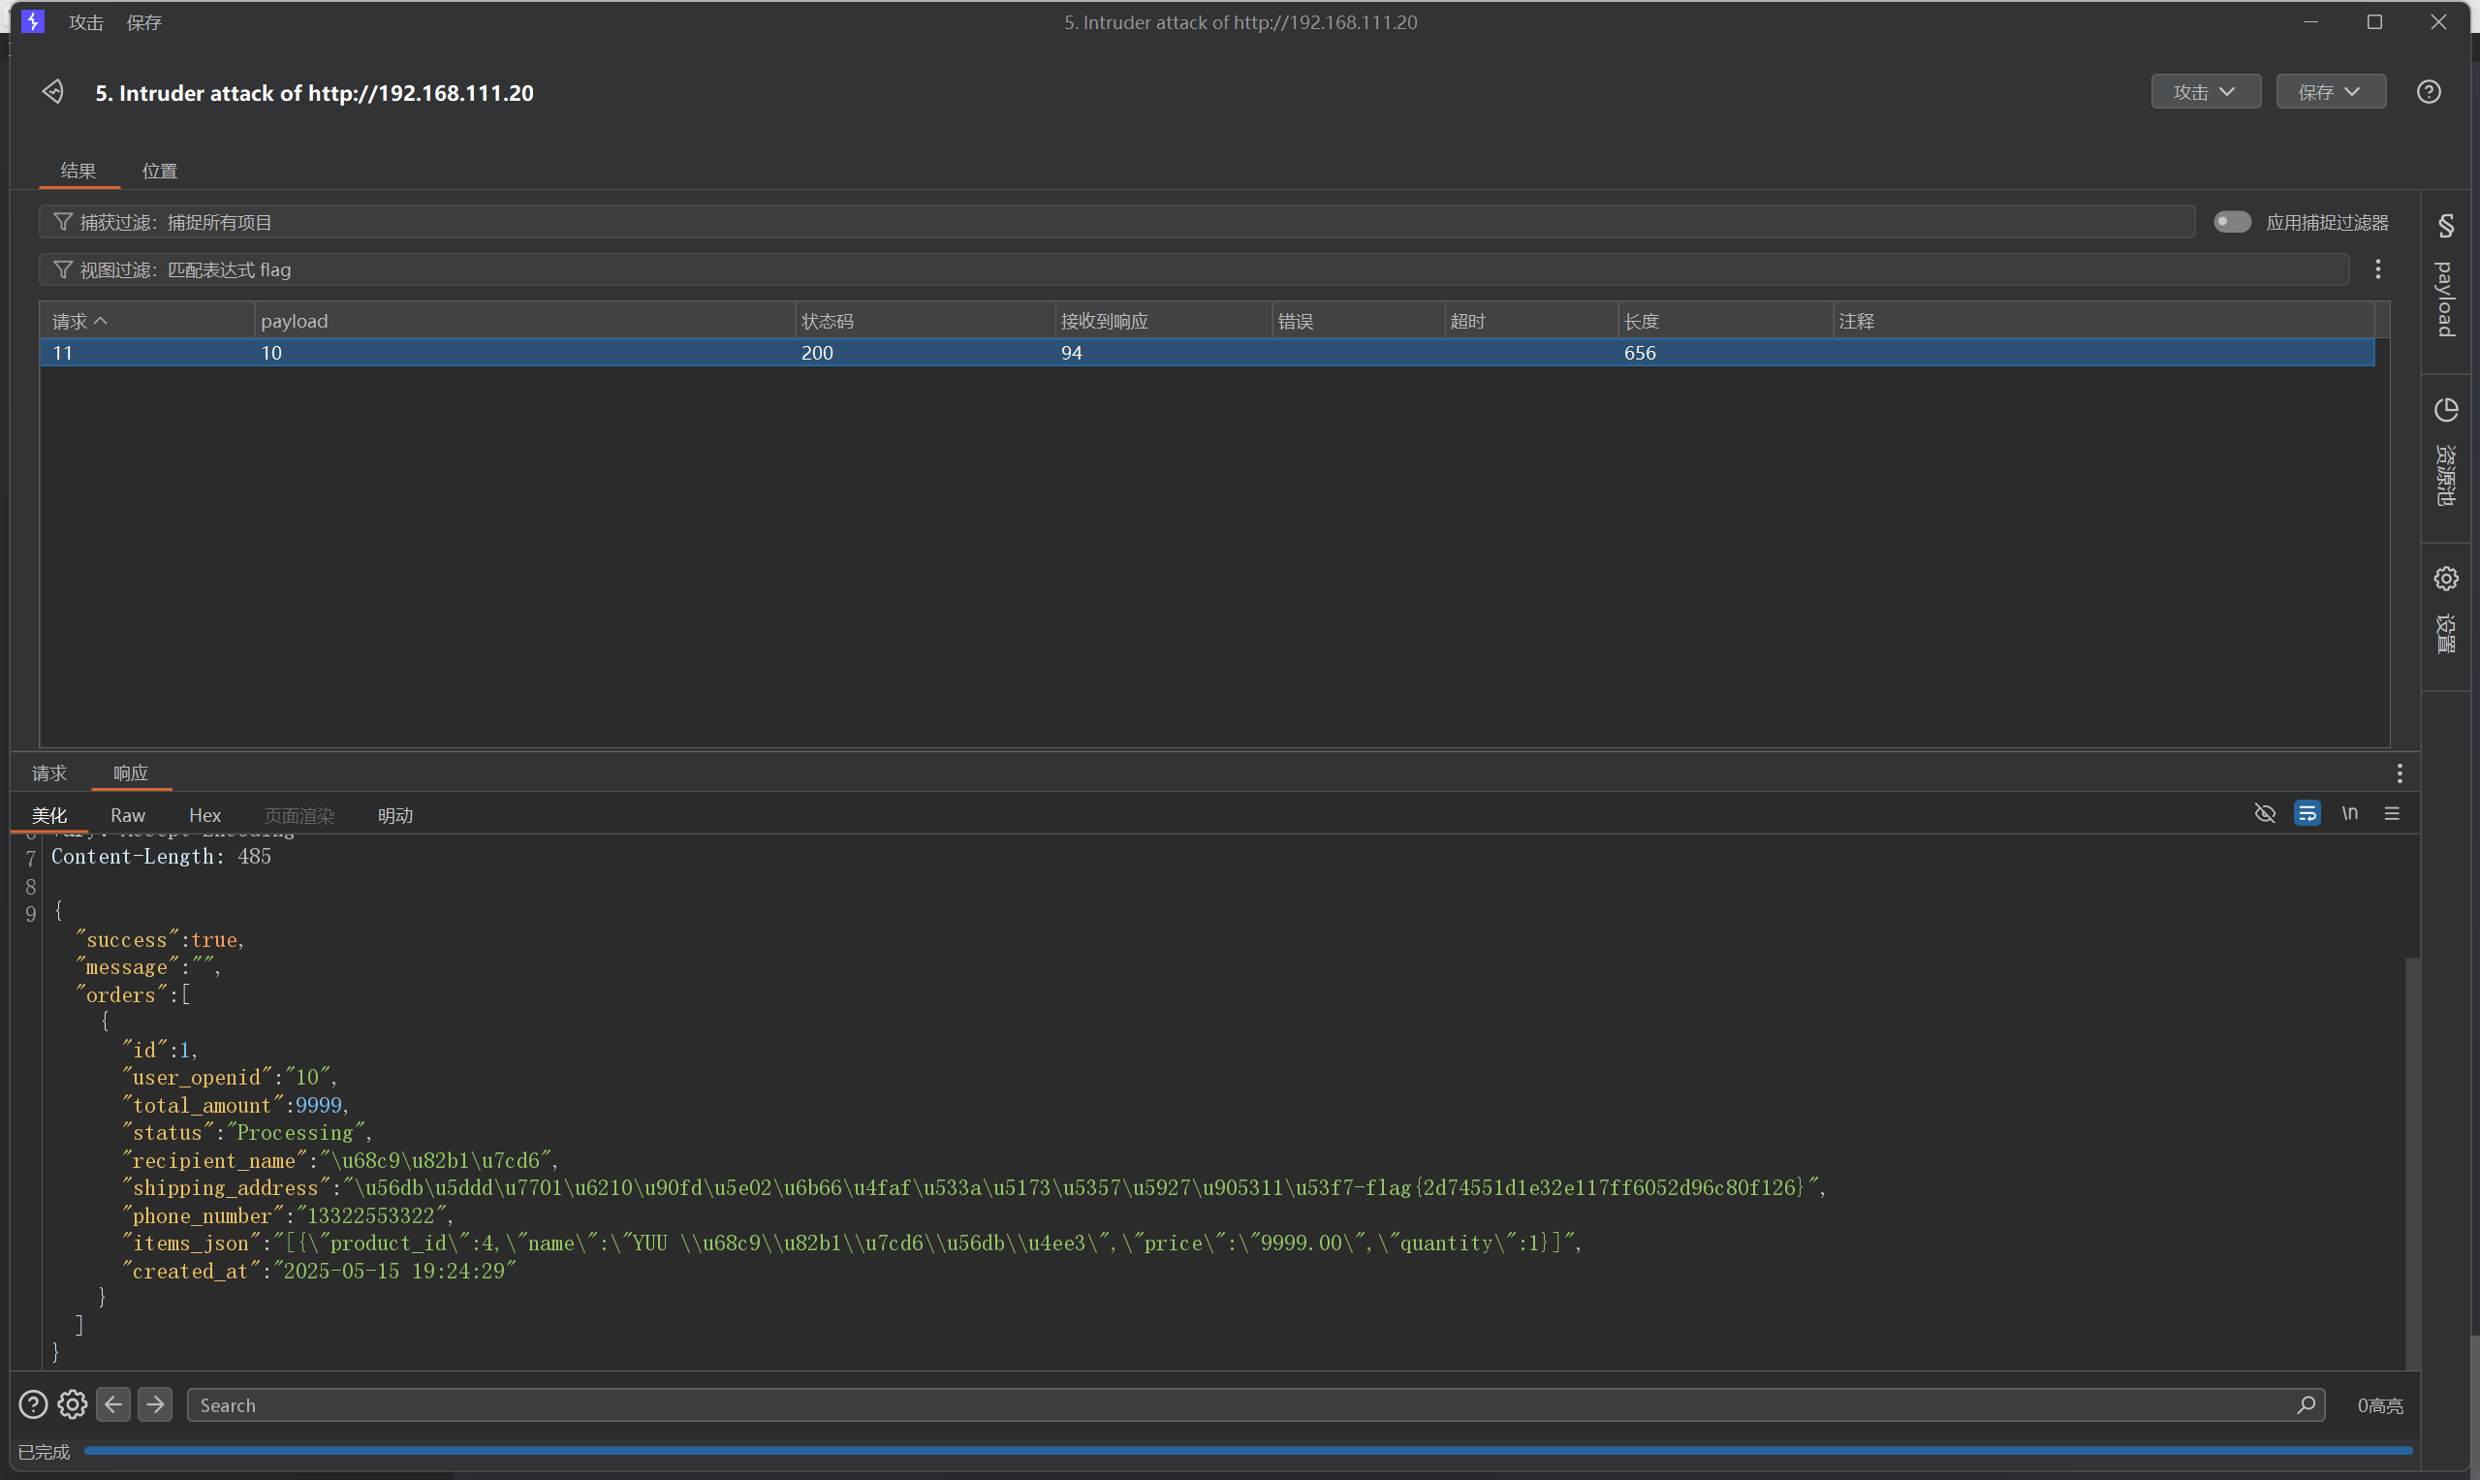Toggle hide non-printable characters eye icon
This screenshot has width=2480, height=1480.
[2265, 814]
